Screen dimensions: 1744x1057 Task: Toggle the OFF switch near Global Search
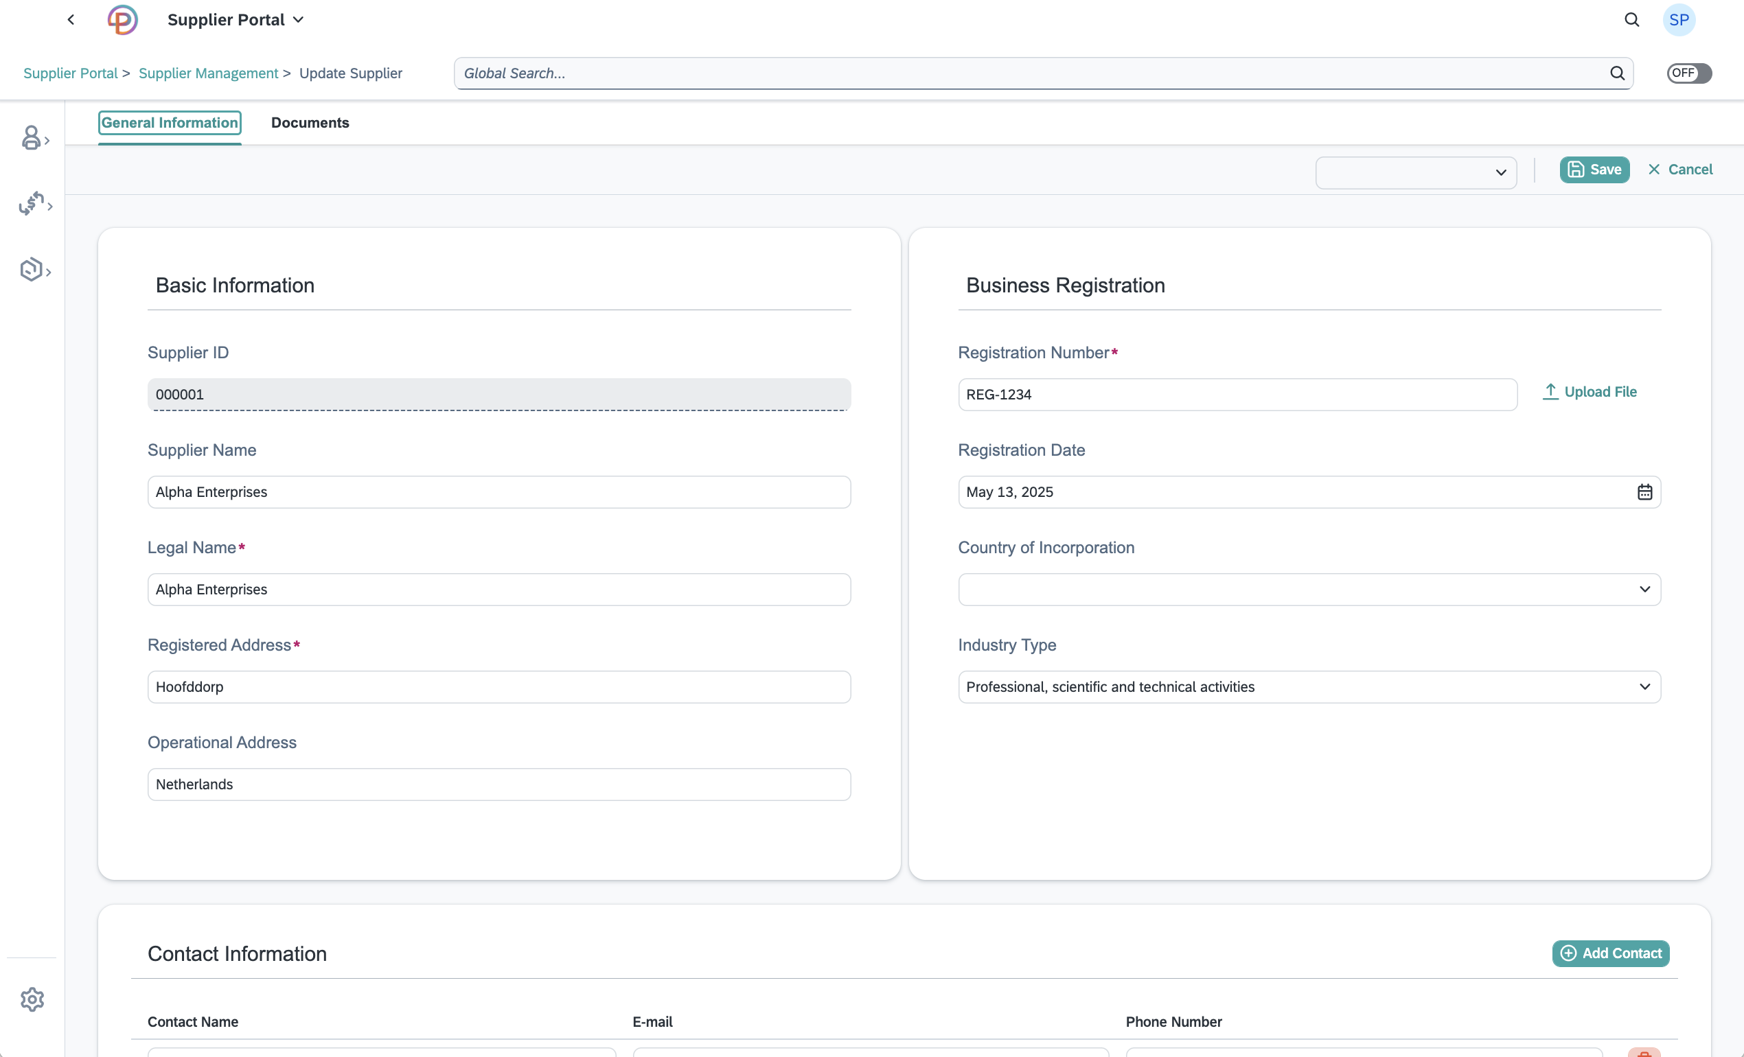pos(1689,73)
